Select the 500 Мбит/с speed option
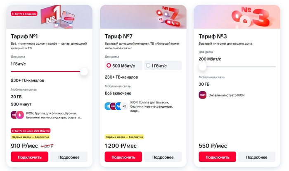This screenshot has width=289, height=171. pos(123,65)
